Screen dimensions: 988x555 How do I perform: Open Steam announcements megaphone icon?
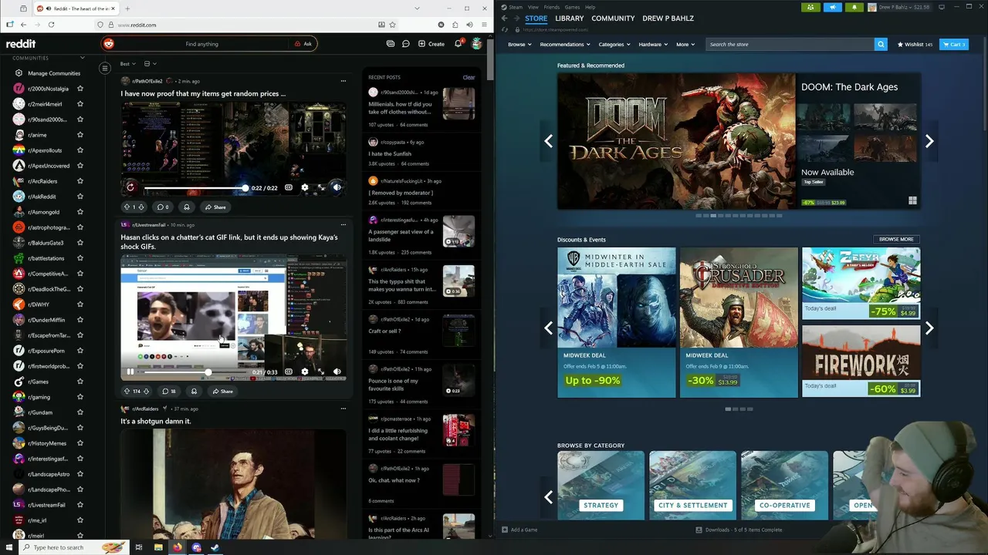point(832,7)
